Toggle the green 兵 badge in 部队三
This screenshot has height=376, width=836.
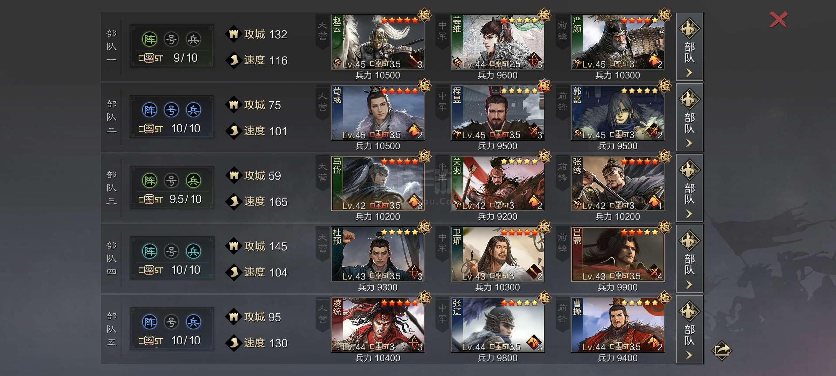(193, 181)
